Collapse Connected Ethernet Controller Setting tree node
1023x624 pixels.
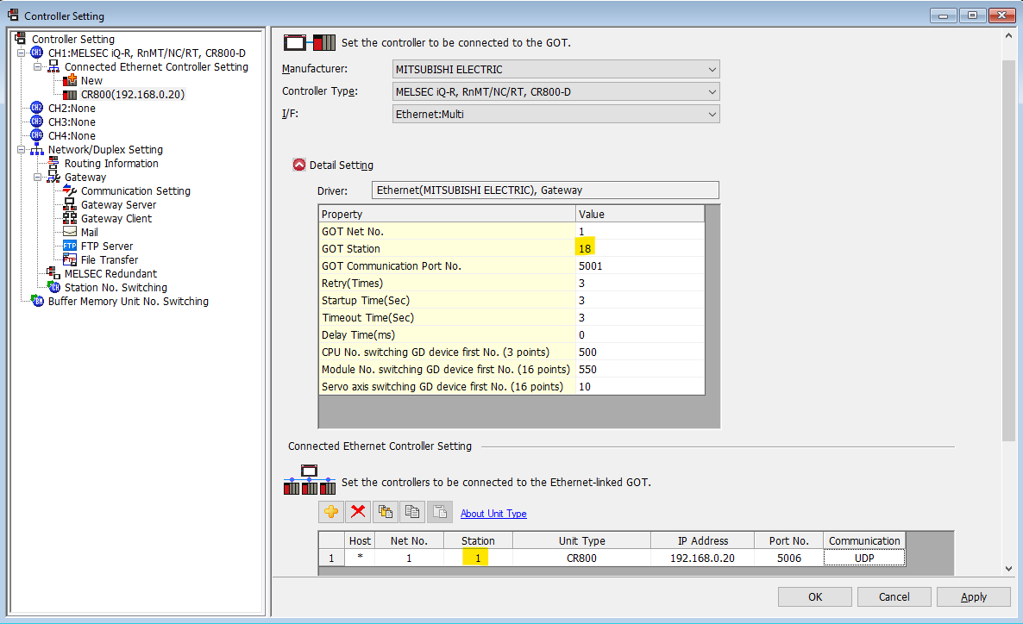37,66
